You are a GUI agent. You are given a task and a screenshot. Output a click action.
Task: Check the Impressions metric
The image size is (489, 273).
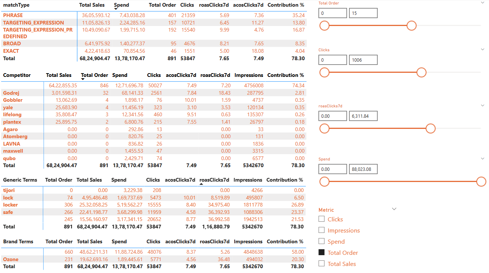pyautogui.click(x=321, y=230)
